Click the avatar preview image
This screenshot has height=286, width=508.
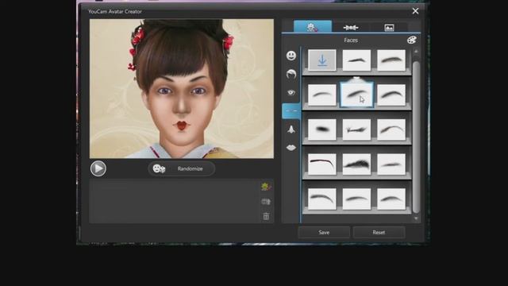click(x=182, y=88)
